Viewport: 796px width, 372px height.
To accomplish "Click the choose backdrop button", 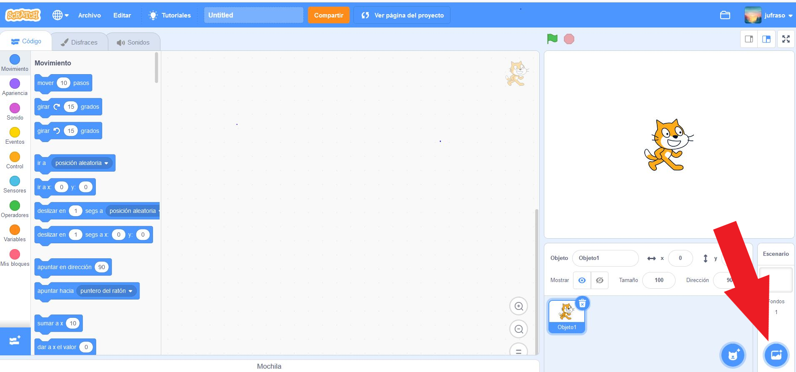I will point(776,355).
